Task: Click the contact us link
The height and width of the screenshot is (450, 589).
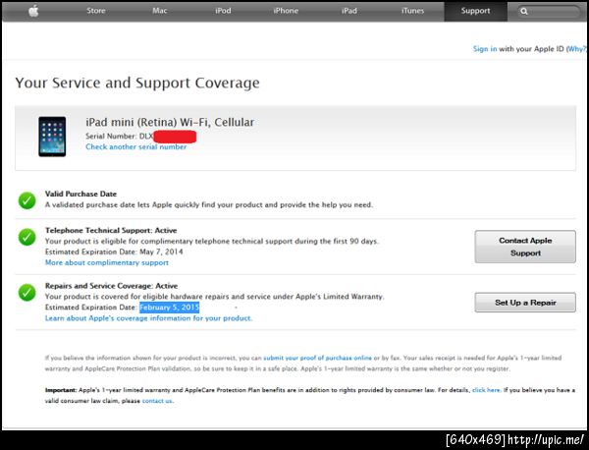Action: (x=157, y=401)
